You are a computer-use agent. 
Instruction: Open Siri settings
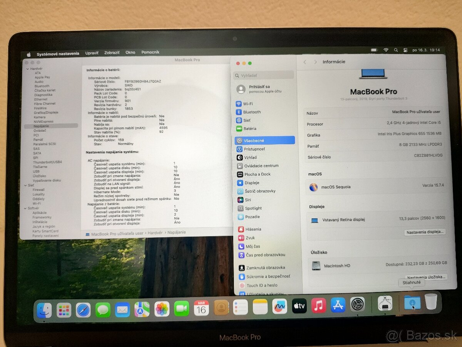pyautogui.click(x=247, y=200)
